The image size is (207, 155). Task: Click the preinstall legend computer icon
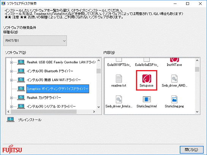pos(10,119)
